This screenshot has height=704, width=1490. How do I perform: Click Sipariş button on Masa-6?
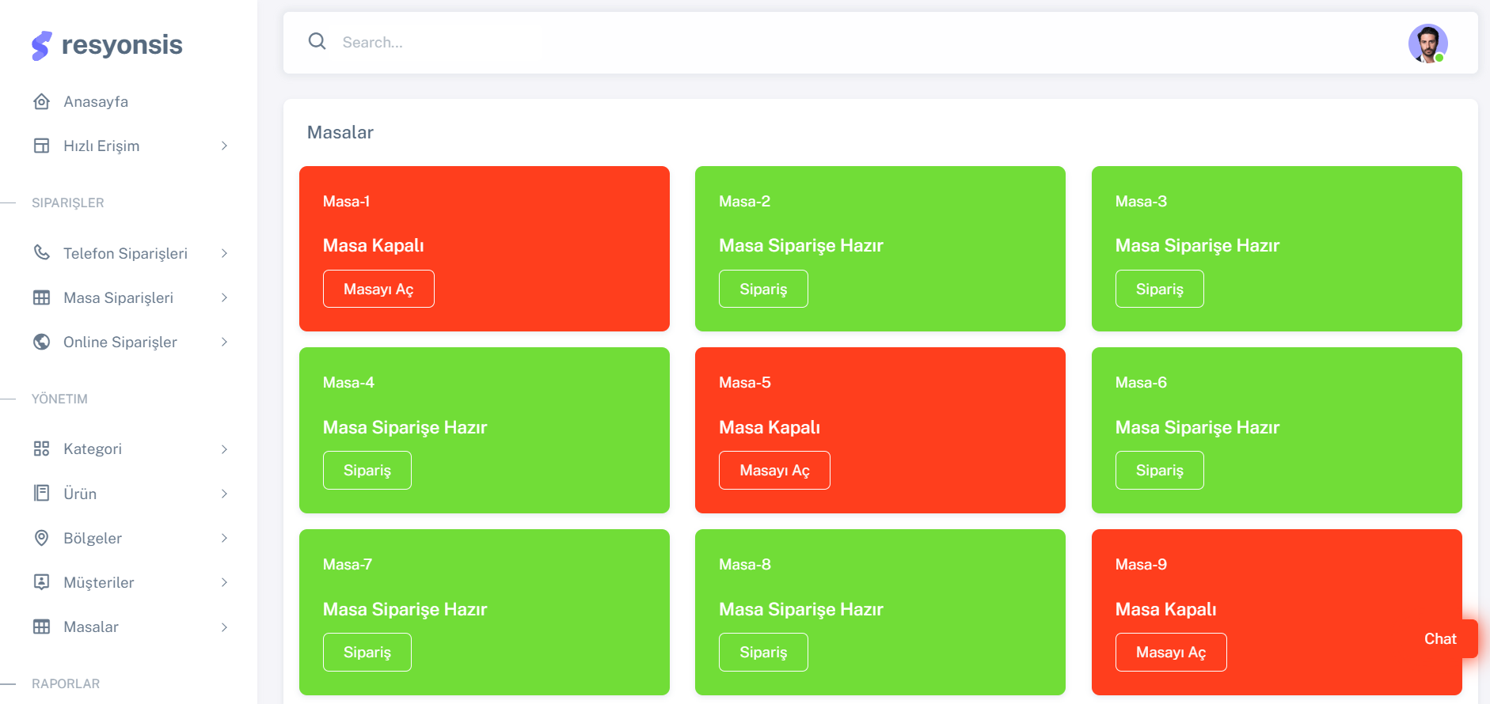point(1160,470)
